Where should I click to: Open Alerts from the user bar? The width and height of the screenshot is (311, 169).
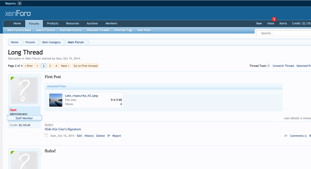coord(283,23)
